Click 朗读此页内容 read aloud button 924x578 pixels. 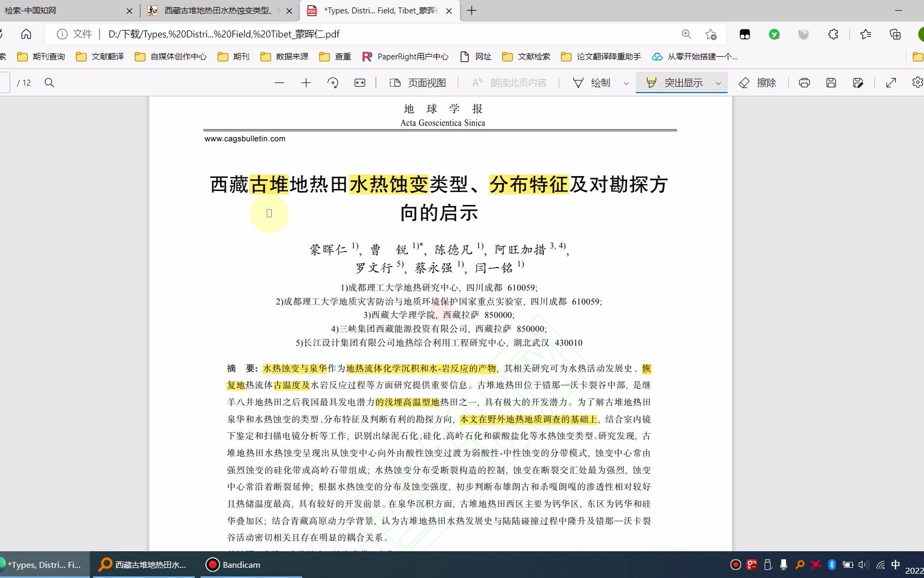tap(510, 82)
